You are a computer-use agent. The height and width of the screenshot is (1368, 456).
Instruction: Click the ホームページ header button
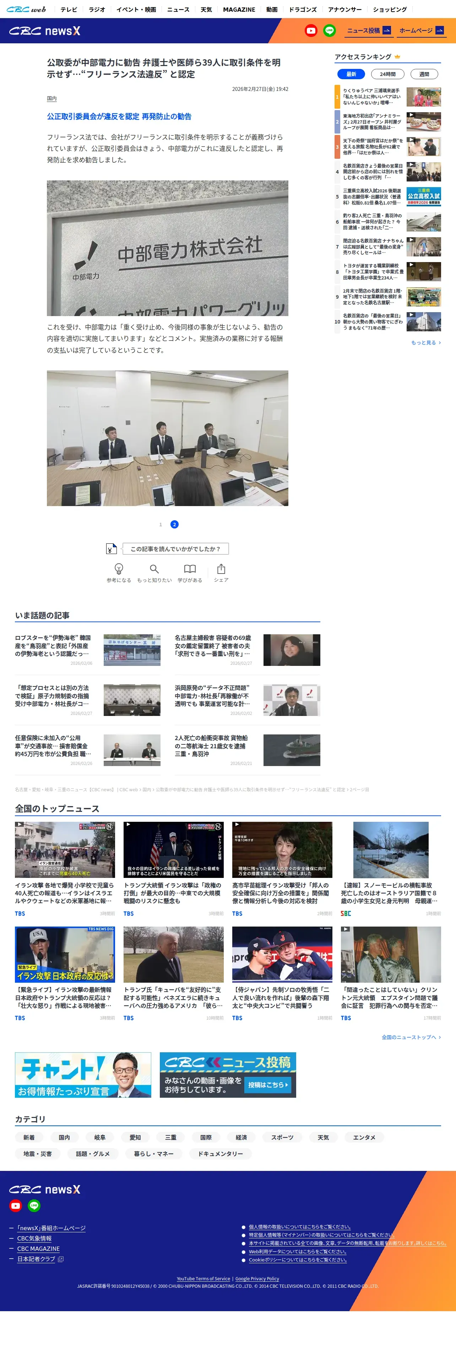(x=422, y=31)
